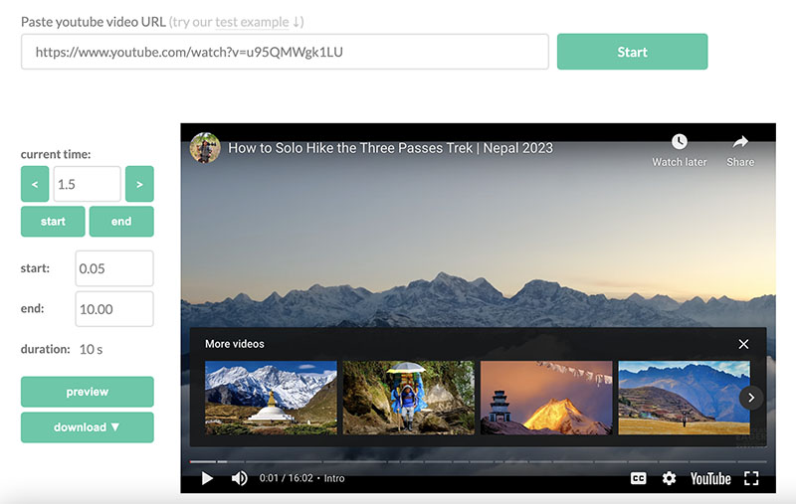Click the video play button
This screenshot has height=504, width=796.
207,478
